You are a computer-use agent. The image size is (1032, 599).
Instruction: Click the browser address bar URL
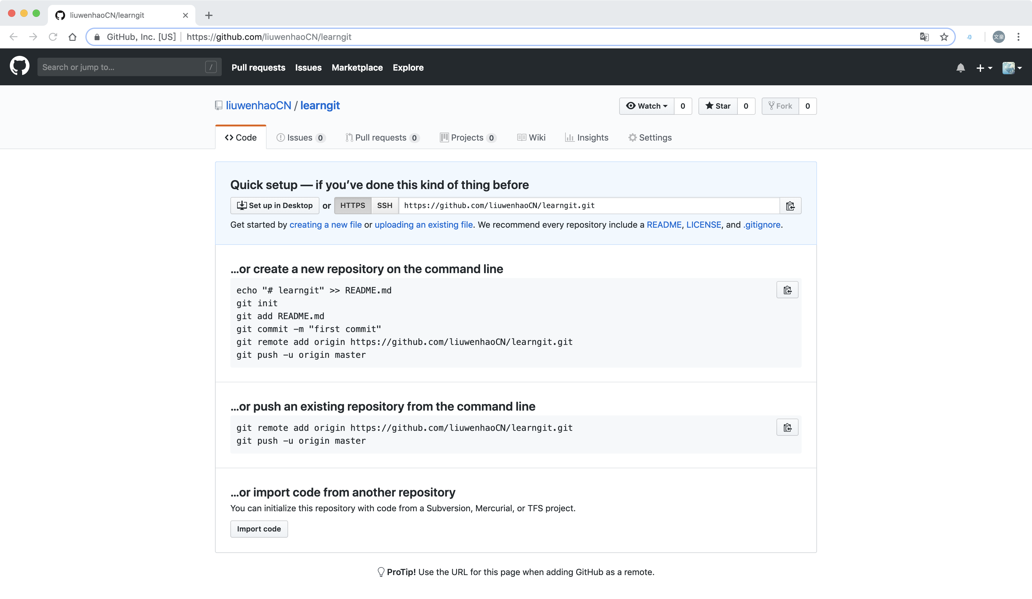(269, 37)
